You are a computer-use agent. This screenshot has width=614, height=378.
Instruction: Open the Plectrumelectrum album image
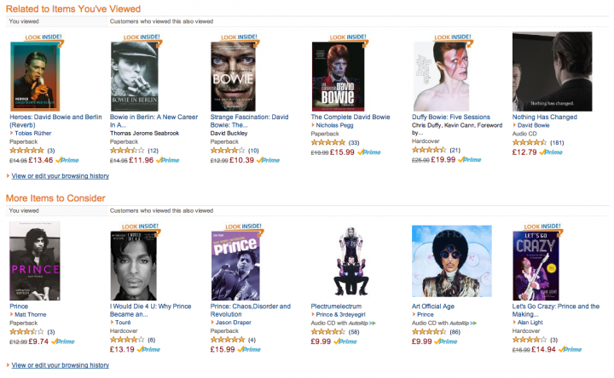click(x=350, y=261)
